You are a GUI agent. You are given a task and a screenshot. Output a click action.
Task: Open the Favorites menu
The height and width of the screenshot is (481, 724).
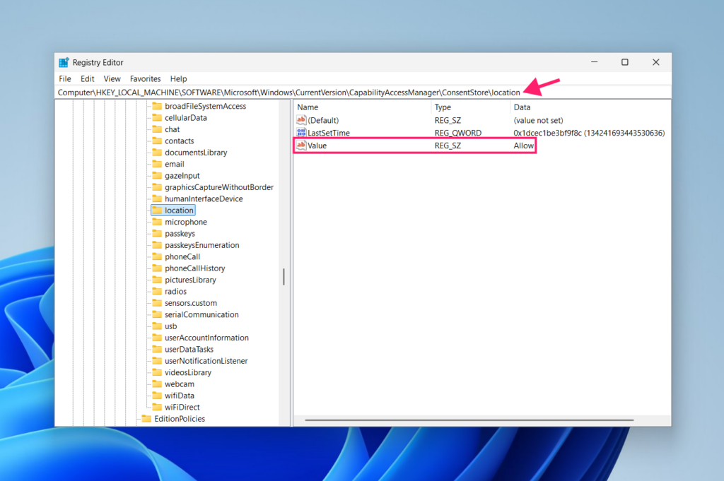click(x=145, y=79)
